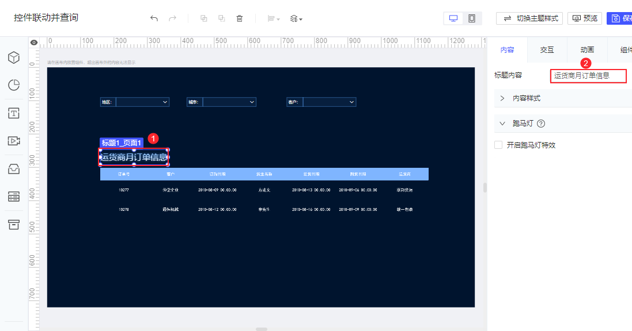Switch to mobile layout view
Screen dimensions: 632x331
click(x=472, y=18)
